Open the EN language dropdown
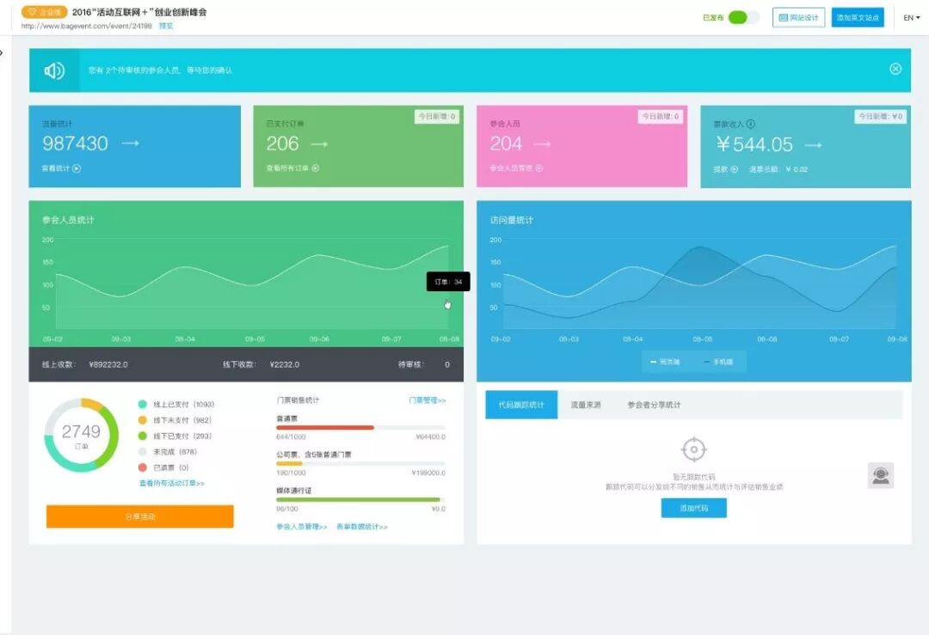The image size is (929, 635). click(911, 18)
